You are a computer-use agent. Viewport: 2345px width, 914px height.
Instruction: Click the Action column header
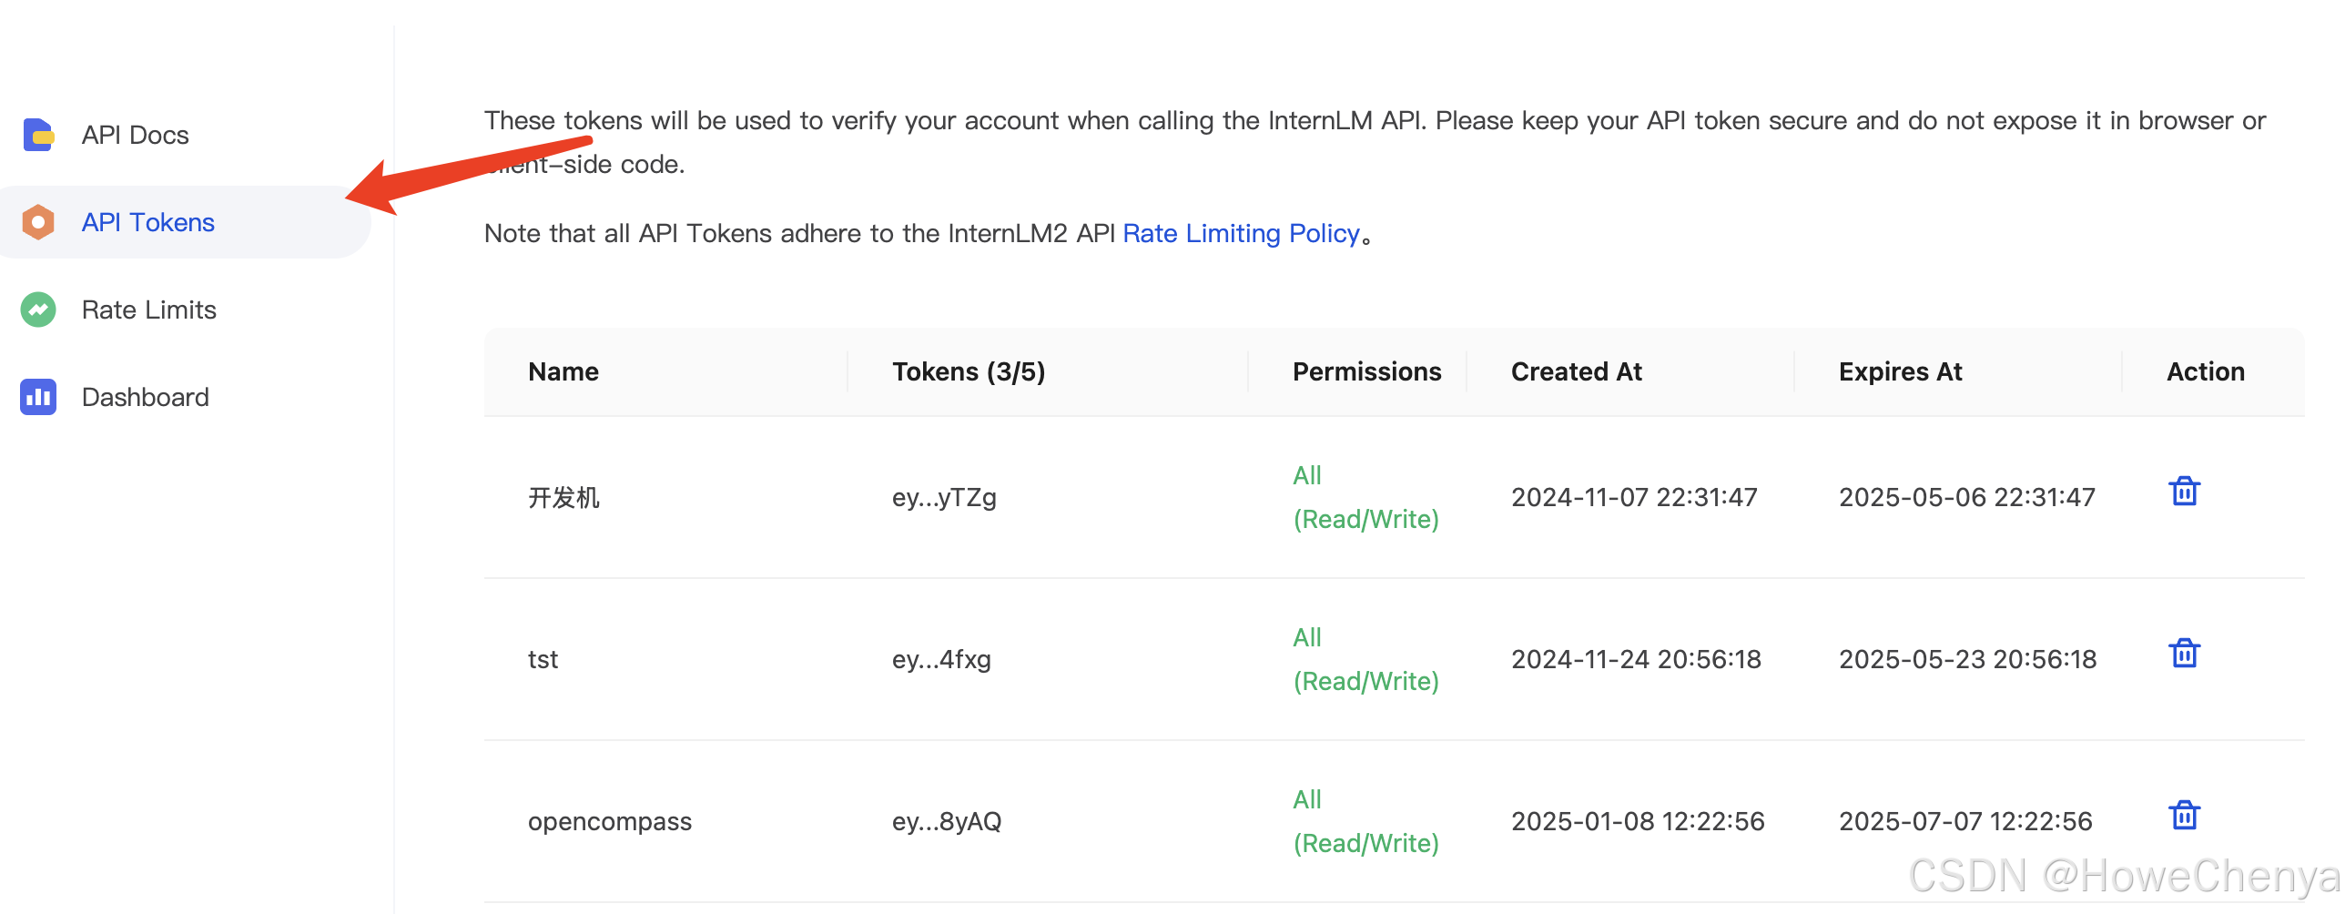2206,371
